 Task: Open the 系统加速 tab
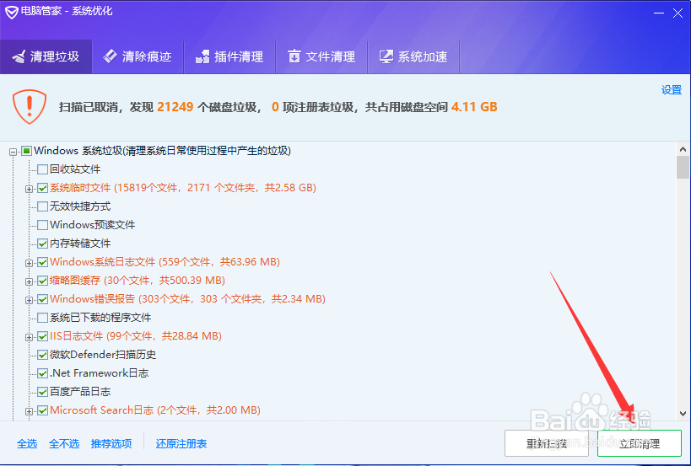413,56
